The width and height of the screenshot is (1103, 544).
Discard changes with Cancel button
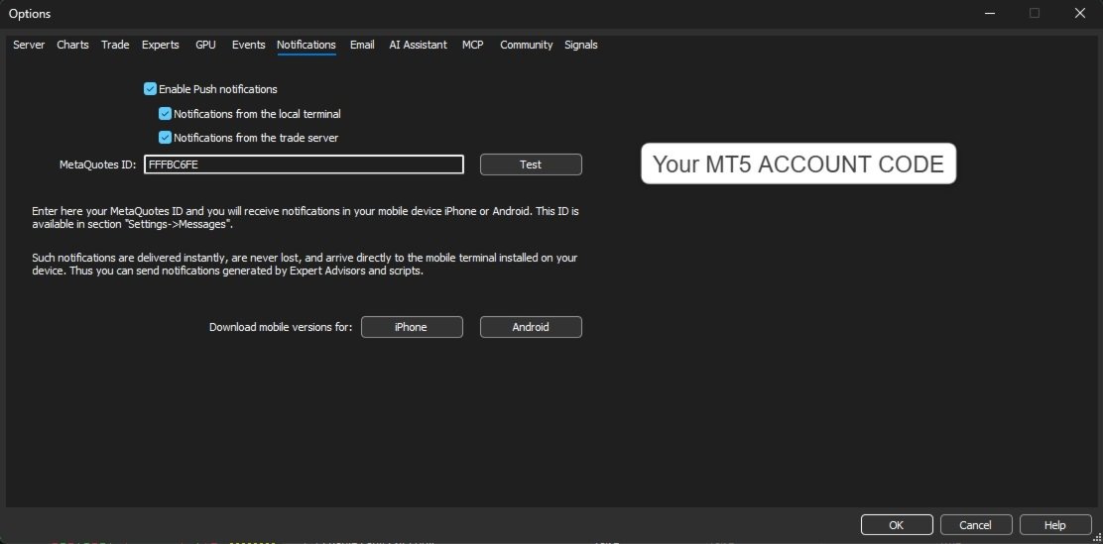coord(976,525)
